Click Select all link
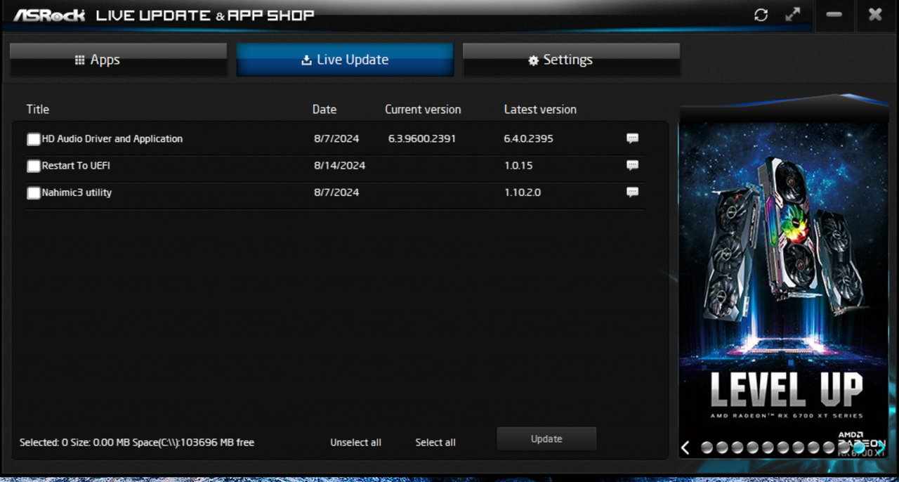The width and height of the screenshot is (899, 482). point(435,443)
